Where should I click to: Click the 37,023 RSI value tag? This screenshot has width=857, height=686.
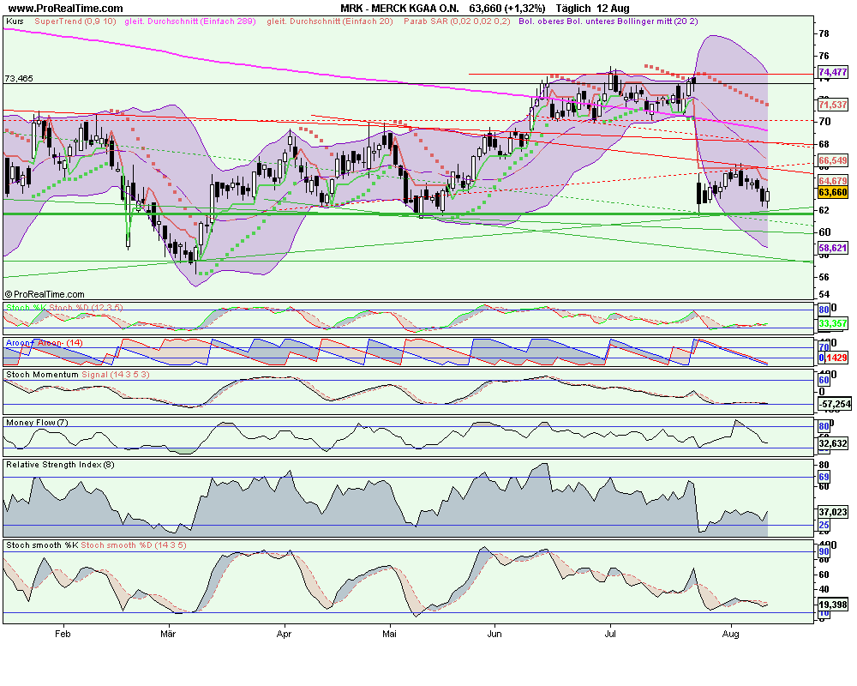(x=833, y=512)
